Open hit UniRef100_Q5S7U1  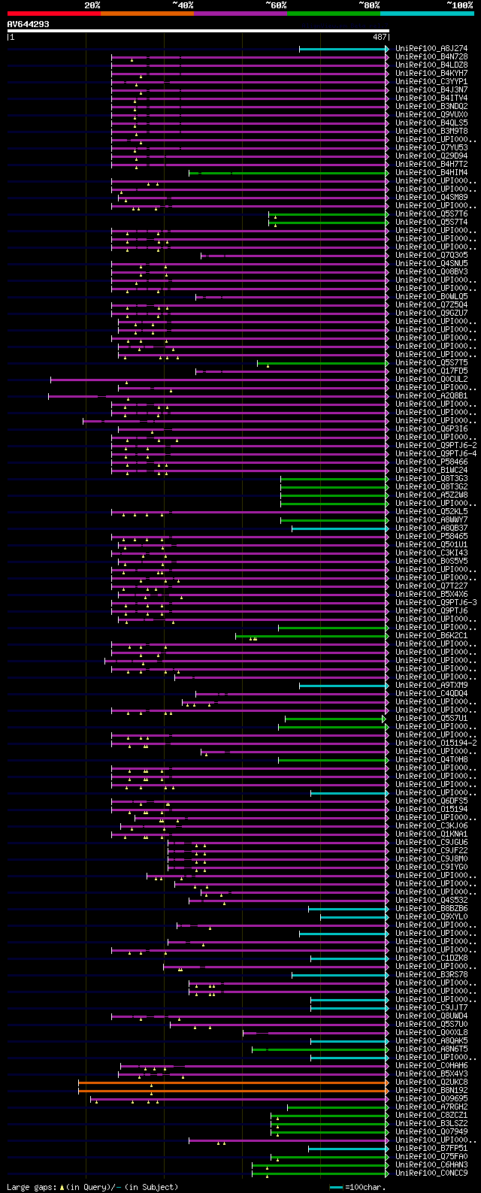coord(431,719)
